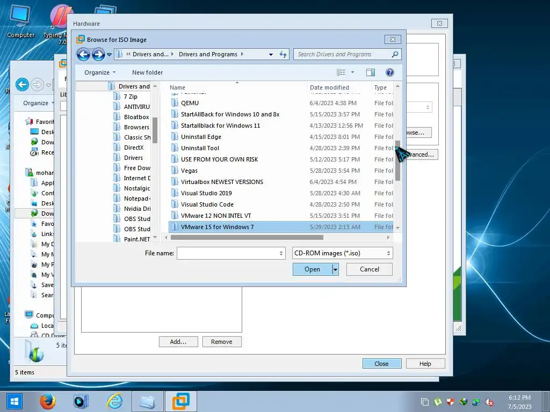Open File Explorer from the taskbar
Viewport: 550px width, 412px height.
pos(148,401)
